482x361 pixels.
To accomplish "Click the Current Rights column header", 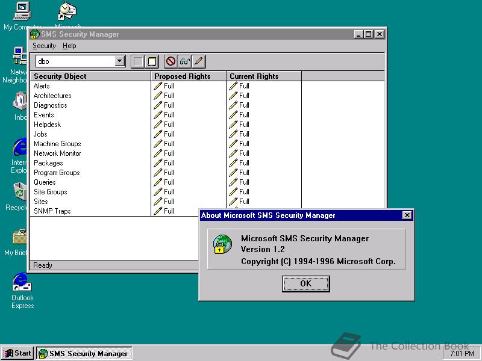I will pos(264,76).
